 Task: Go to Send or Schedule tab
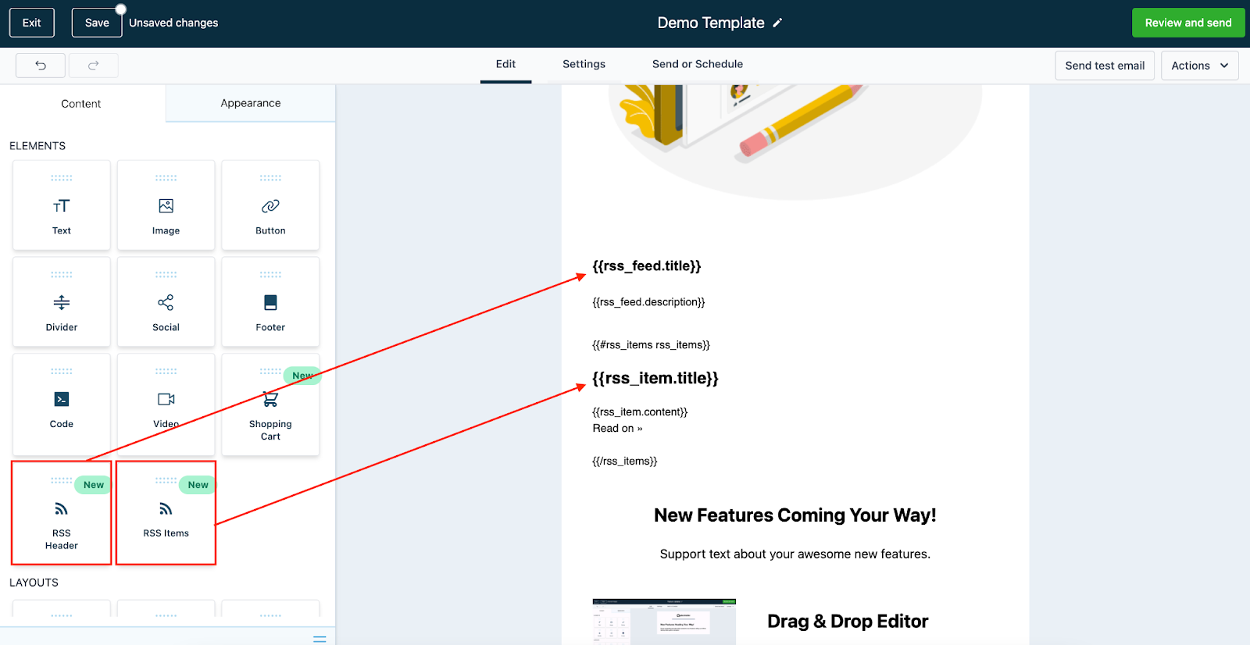697,64
